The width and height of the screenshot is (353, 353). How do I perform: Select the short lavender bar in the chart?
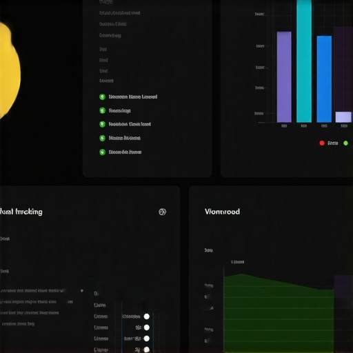343,117
